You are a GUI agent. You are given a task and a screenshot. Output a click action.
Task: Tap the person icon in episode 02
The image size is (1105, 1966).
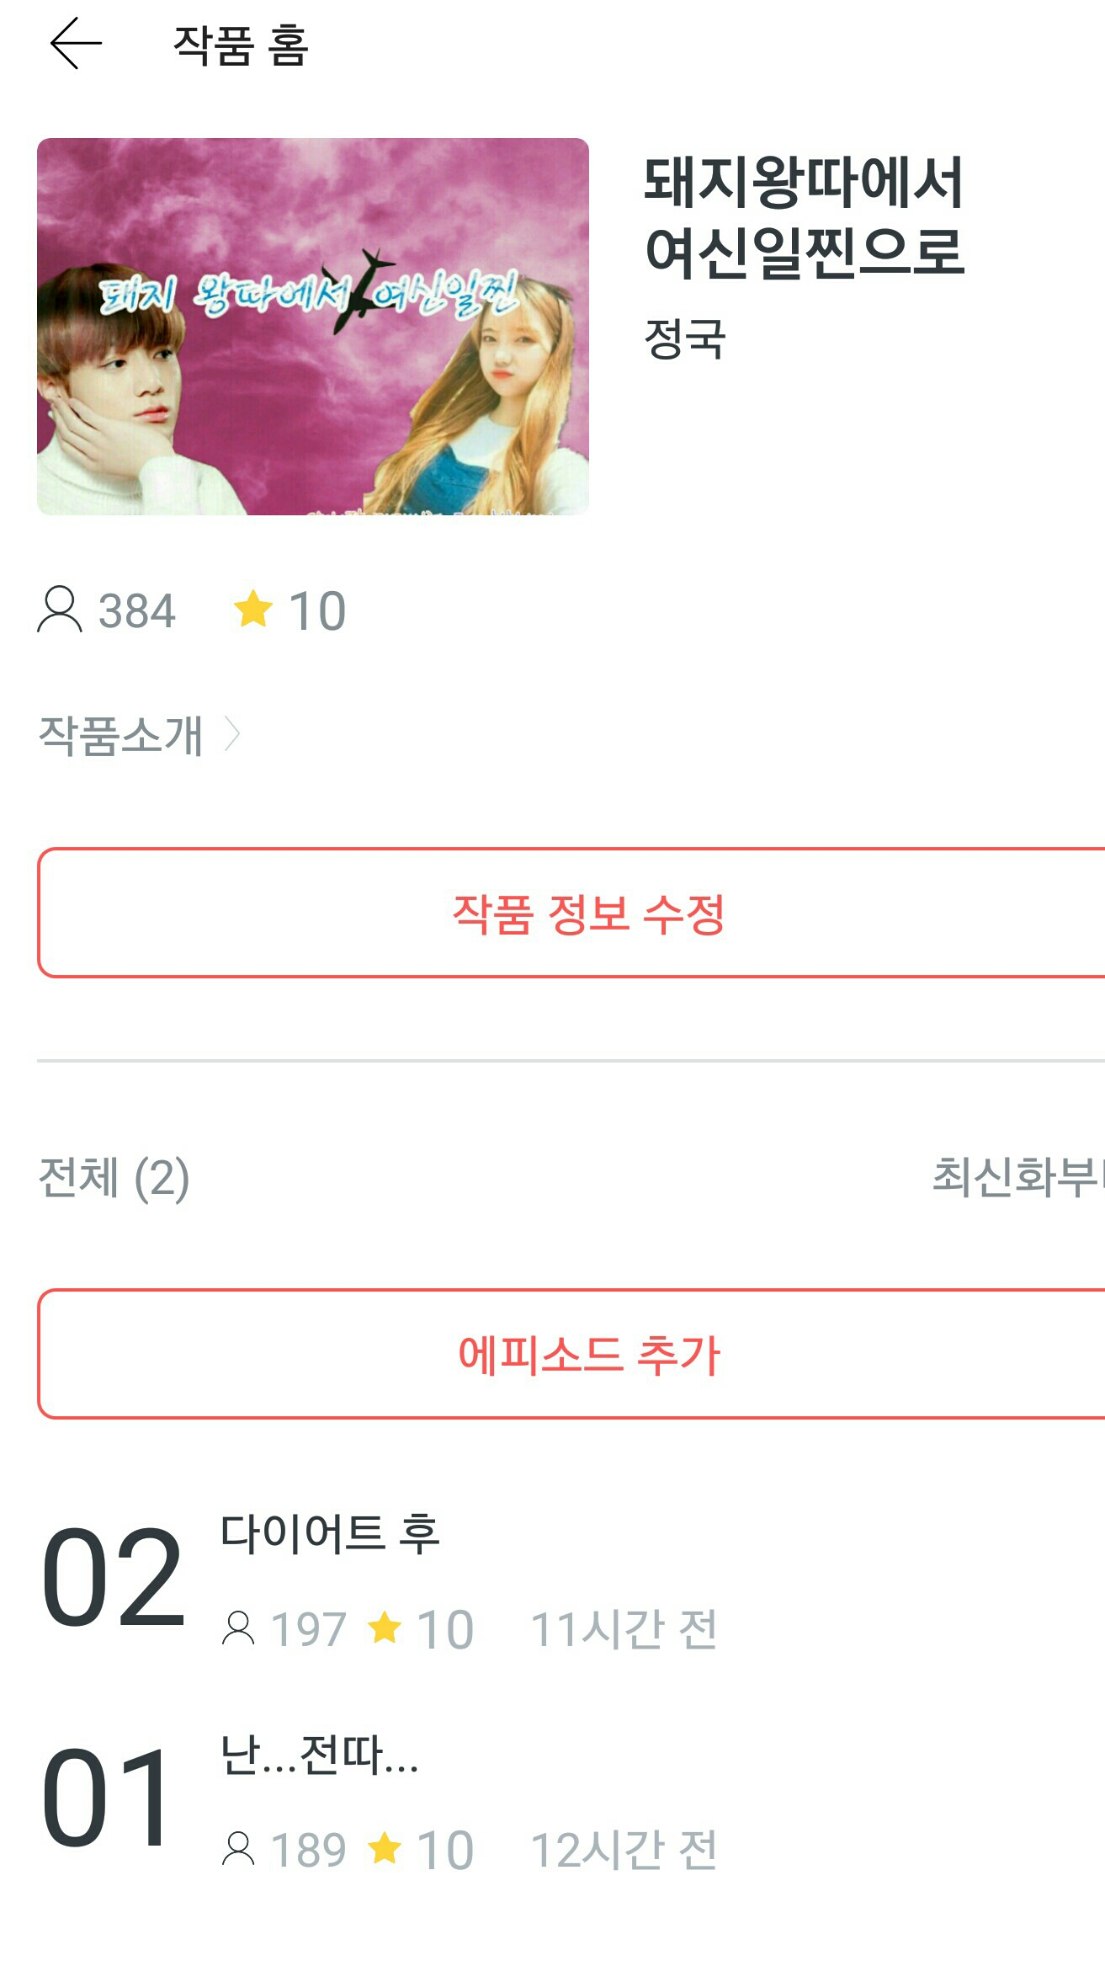click(238, 1628)
